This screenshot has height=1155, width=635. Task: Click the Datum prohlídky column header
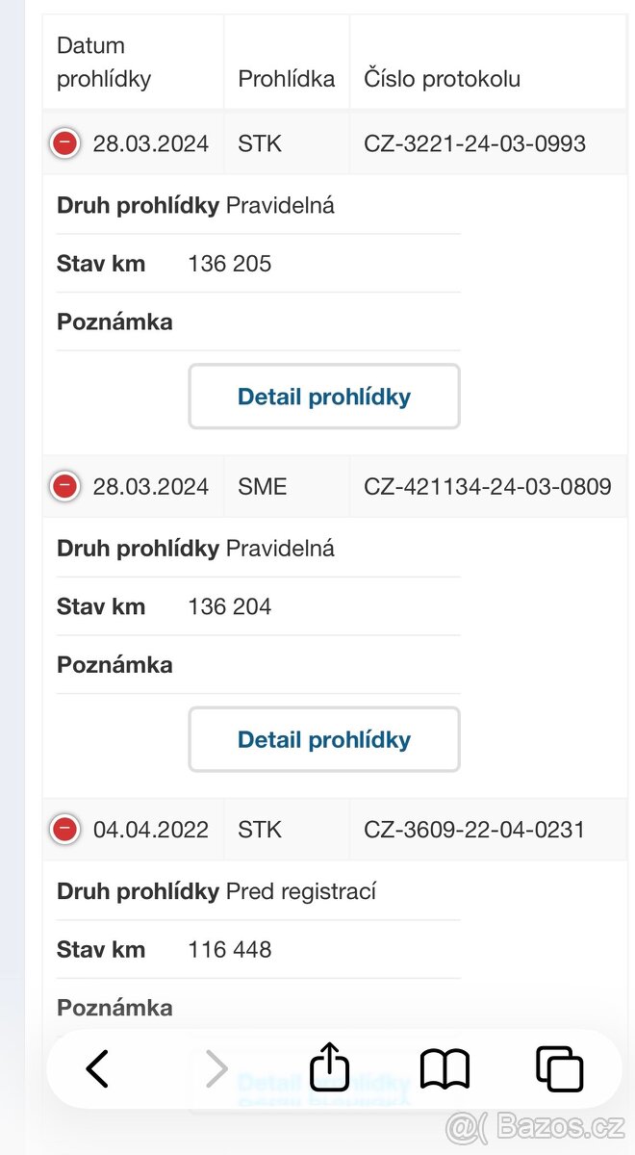pos(104,62)
